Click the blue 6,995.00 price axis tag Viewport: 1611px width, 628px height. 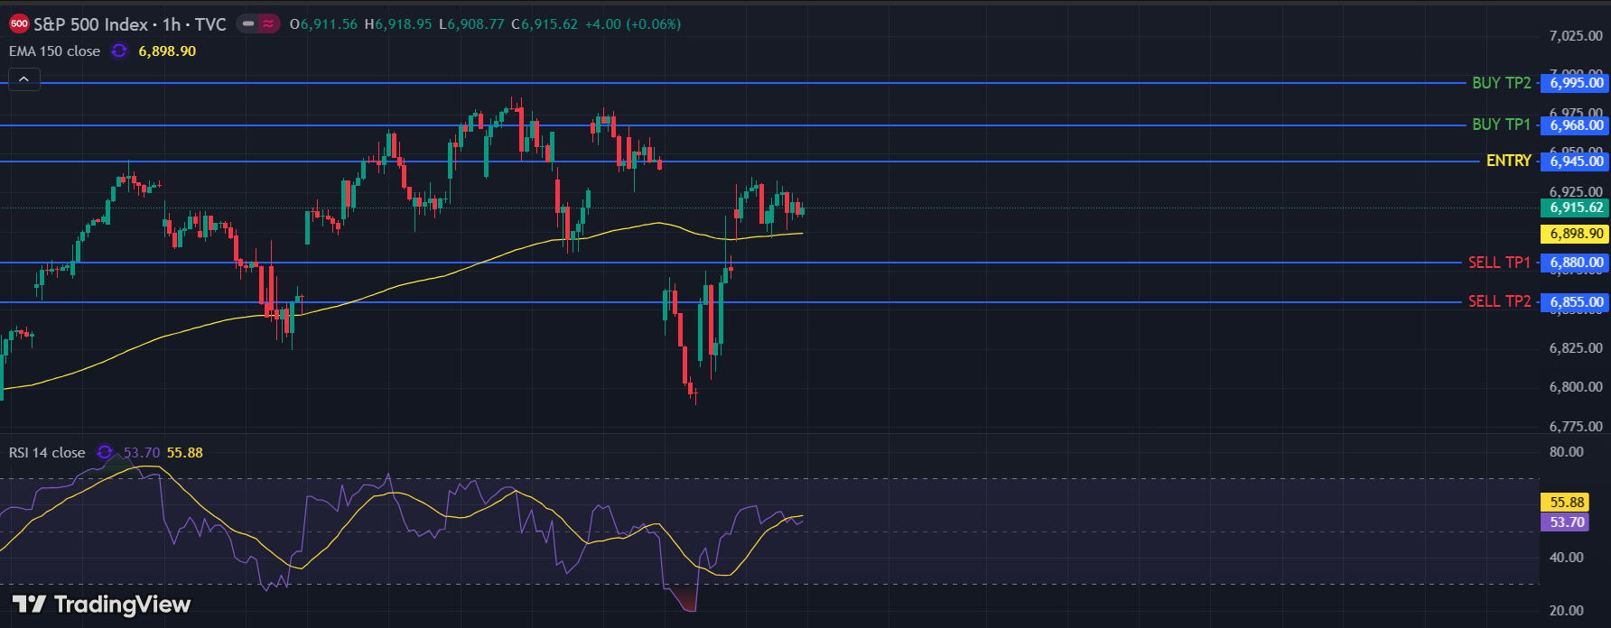point(1576,83)
